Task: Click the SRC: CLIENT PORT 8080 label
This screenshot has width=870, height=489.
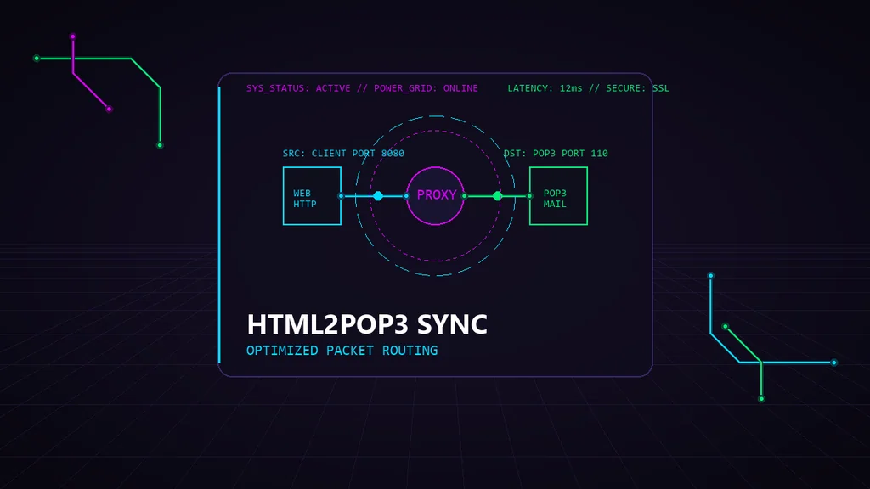Action: pyautogui.click(x=343, y=153)
